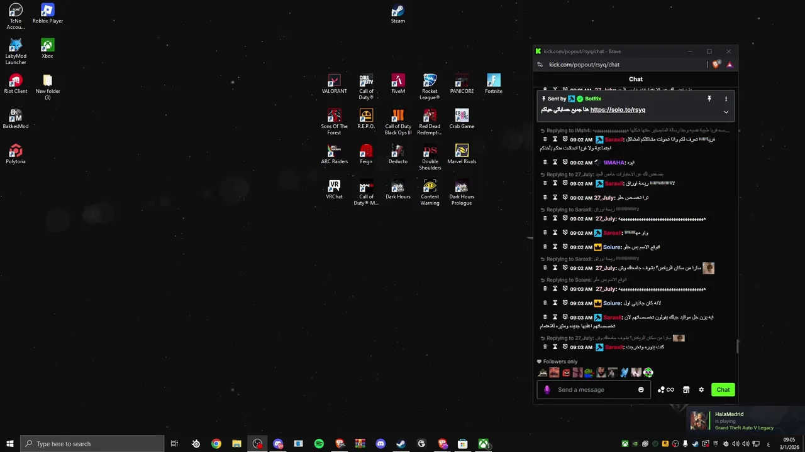Select the Red Dead Redemption desktop icon
805x452 pixels.
tap(430, 122)
